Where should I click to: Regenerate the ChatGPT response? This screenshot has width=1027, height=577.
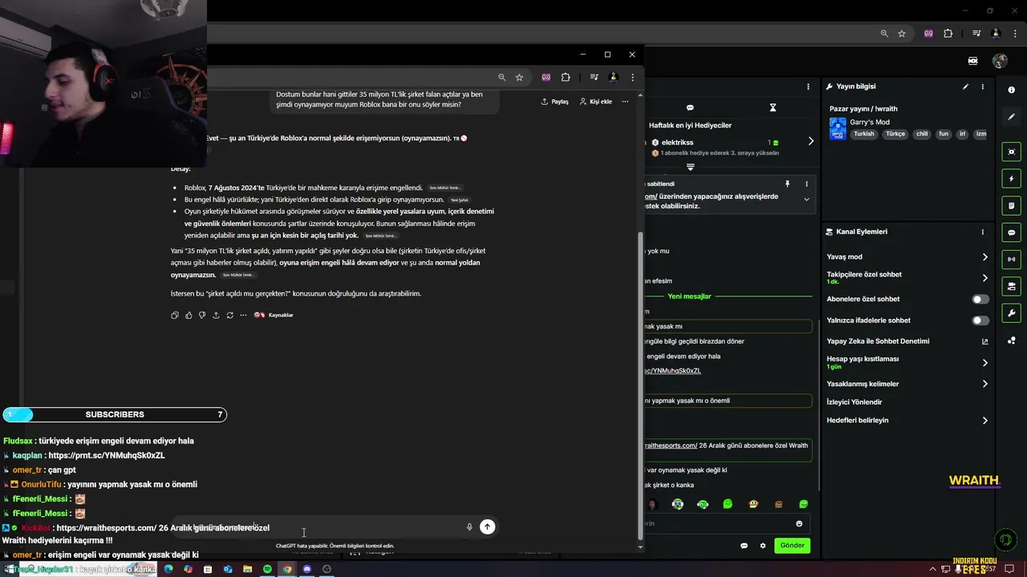[229, 315]
